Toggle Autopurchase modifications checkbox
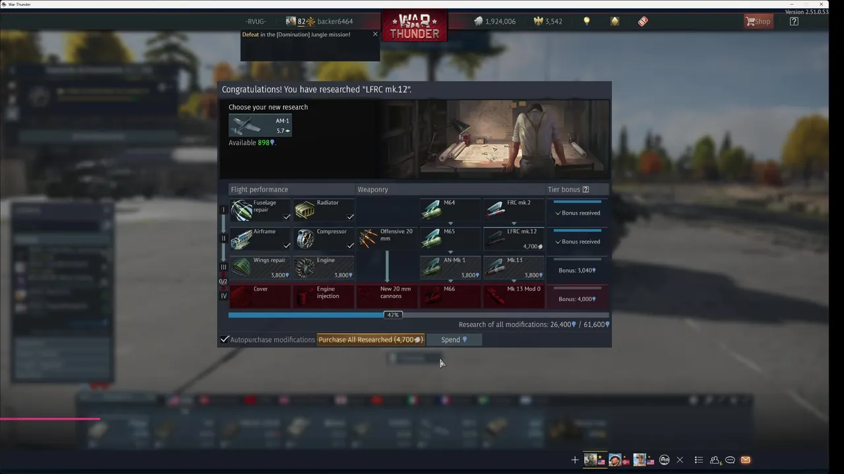844x474 pixels. (x=225, y=340)
